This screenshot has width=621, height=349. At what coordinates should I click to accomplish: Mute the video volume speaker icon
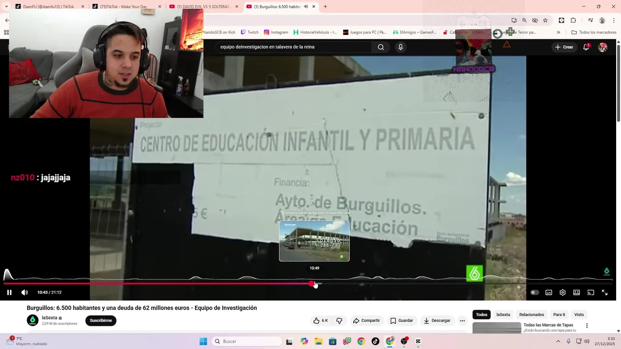click(x=25, y=292)
